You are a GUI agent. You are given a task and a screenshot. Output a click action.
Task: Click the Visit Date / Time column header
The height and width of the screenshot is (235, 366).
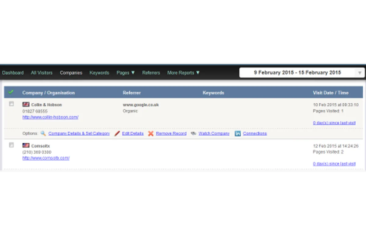(331, 93)
